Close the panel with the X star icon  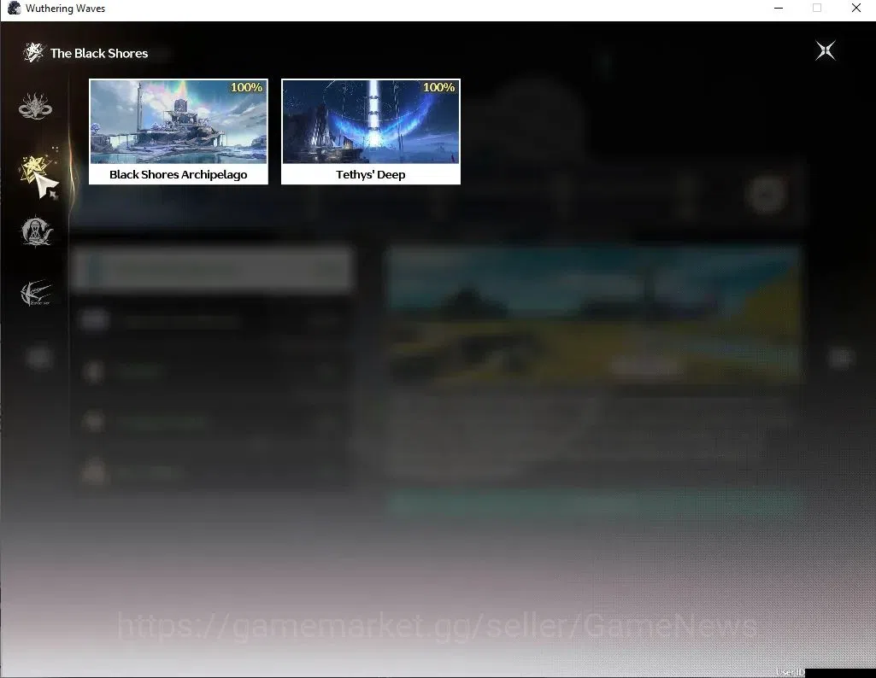[826, 50]
